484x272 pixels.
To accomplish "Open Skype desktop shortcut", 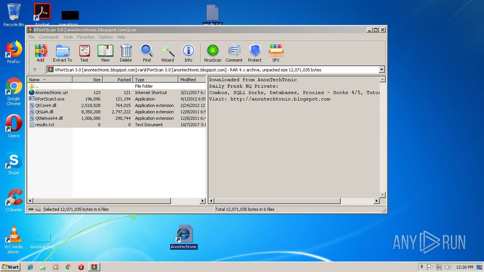I will [x=14, y=163].
